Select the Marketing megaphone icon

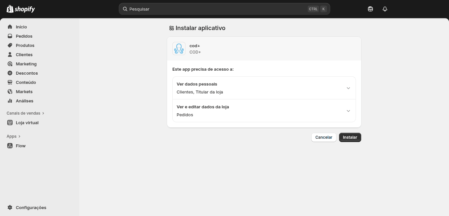click(x=10, y=64)
